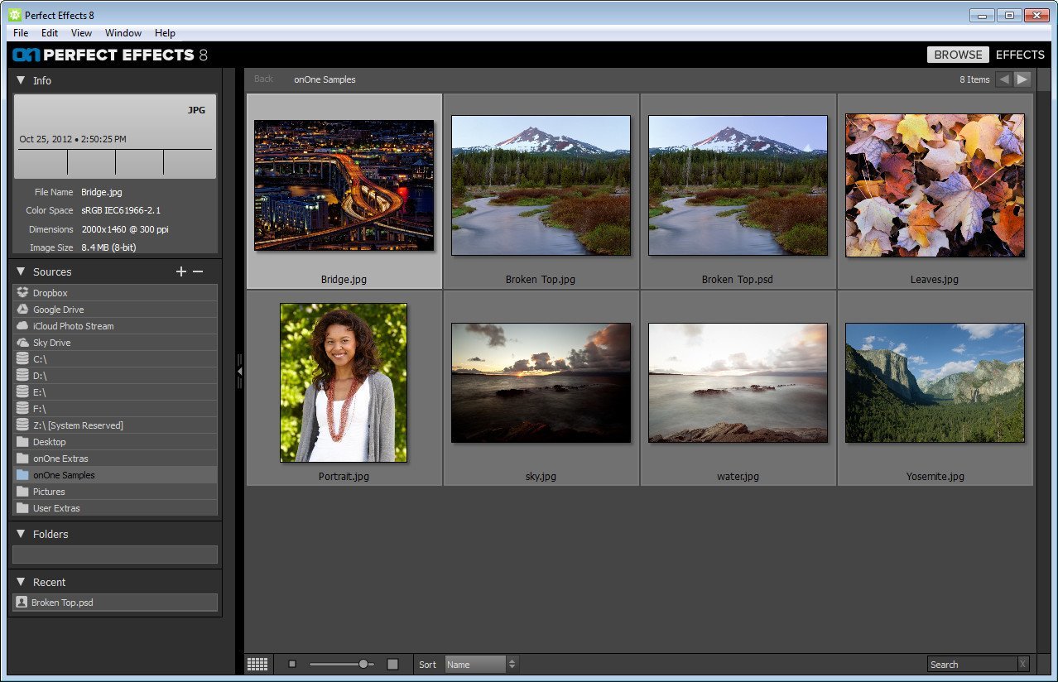Switch to the EFFECTS tab
The height and width of the screenshot is (682, 1058).
coord(1020,55)
